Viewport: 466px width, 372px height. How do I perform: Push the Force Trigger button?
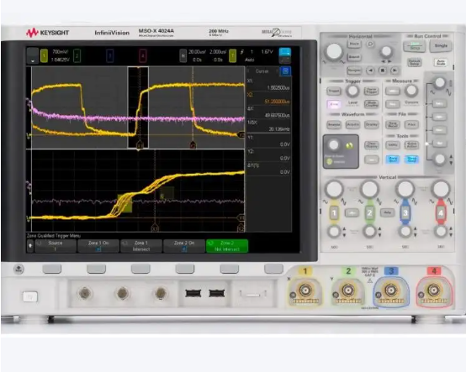click(371, 91)
